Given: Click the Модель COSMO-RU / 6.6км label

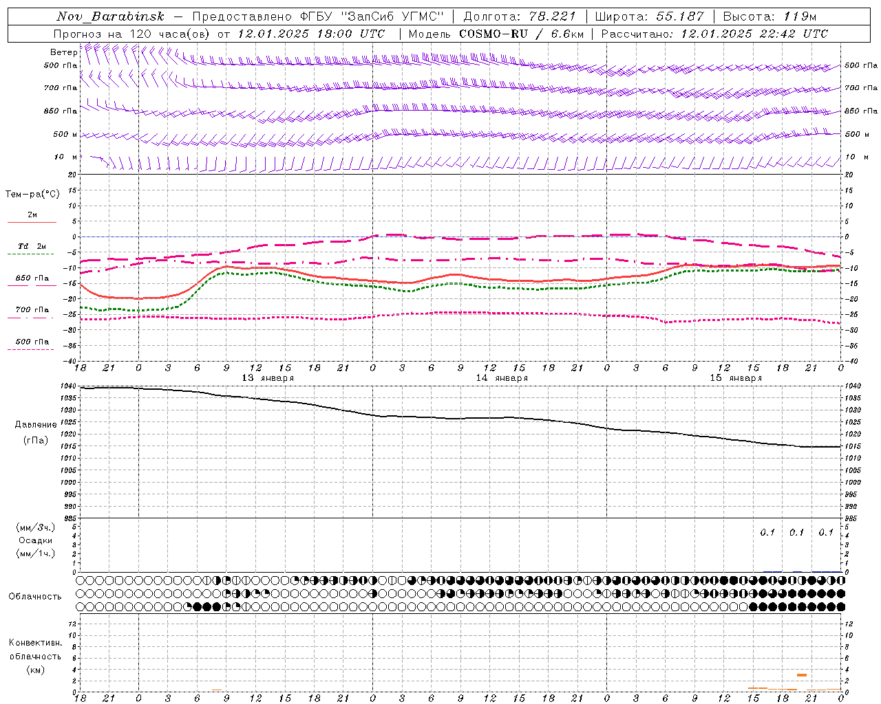Looking at the screenshot, I should tap(496, 34).
